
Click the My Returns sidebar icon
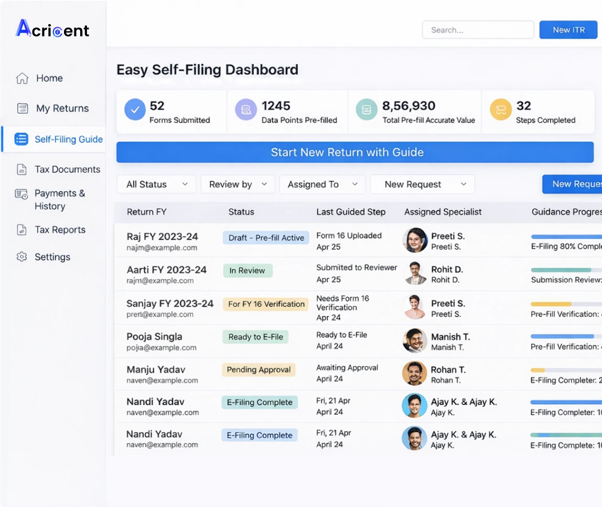point(23,109)
